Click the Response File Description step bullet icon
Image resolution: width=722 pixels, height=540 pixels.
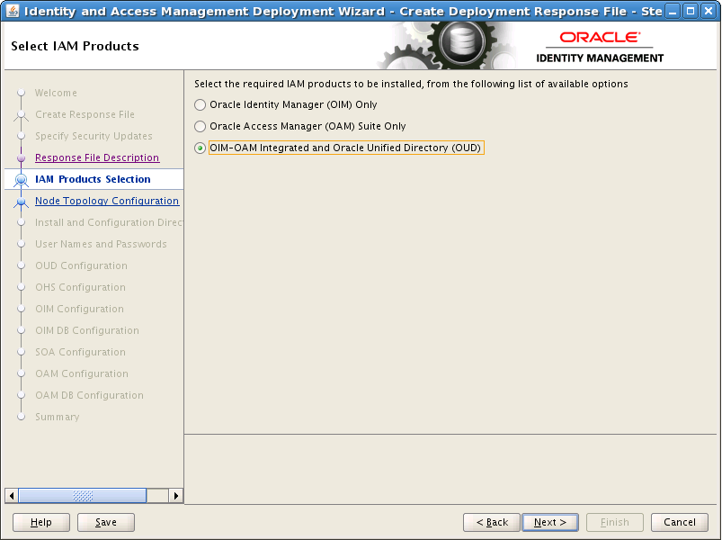pos(21,158)
